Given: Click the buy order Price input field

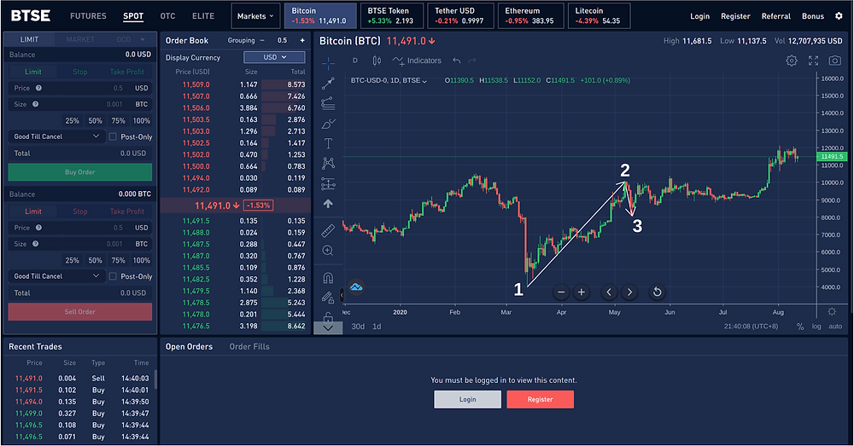Looking at the screenshot, I should [x=80, y=88].
